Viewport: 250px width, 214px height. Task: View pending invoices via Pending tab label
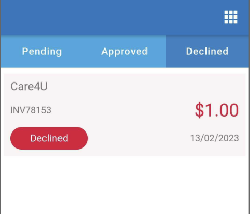[42, 51]
